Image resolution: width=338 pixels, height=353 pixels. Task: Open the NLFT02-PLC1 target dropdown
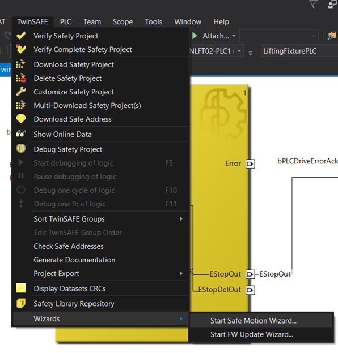239,51
